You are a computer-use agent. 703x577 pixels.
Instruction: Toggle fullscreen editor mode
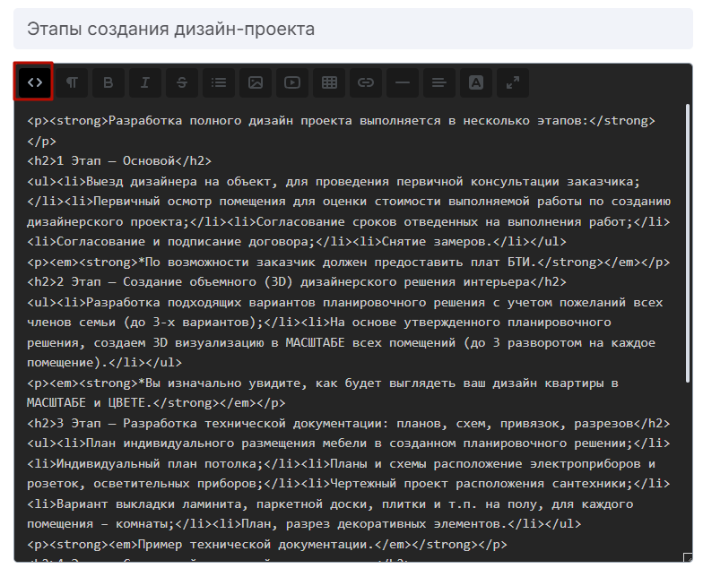(513, 82)
